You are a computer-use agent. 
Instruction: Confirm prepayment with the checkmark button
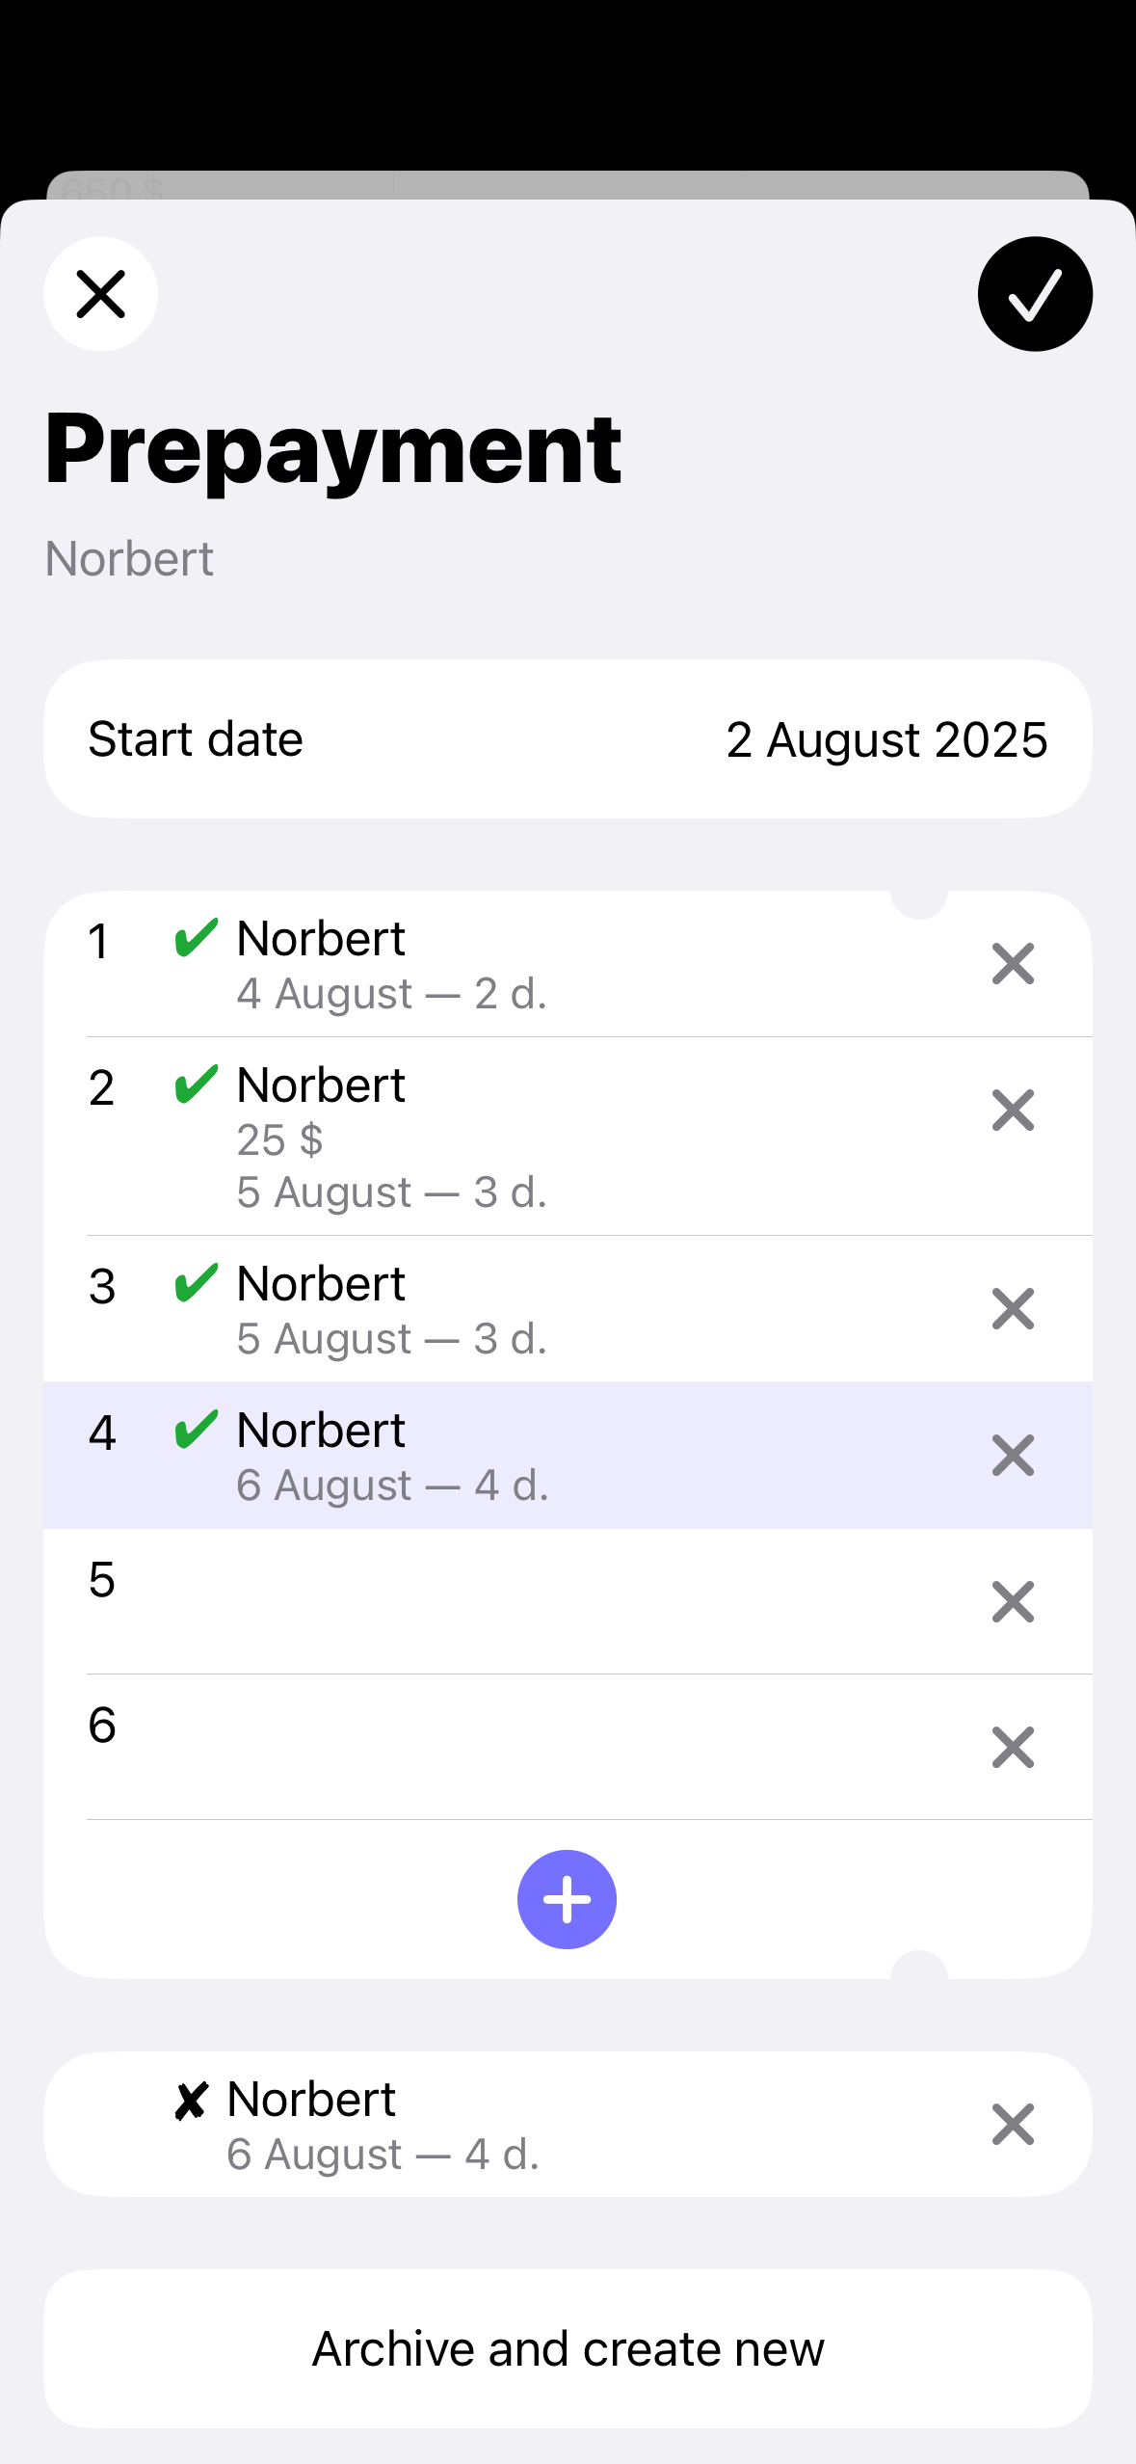1035,294
